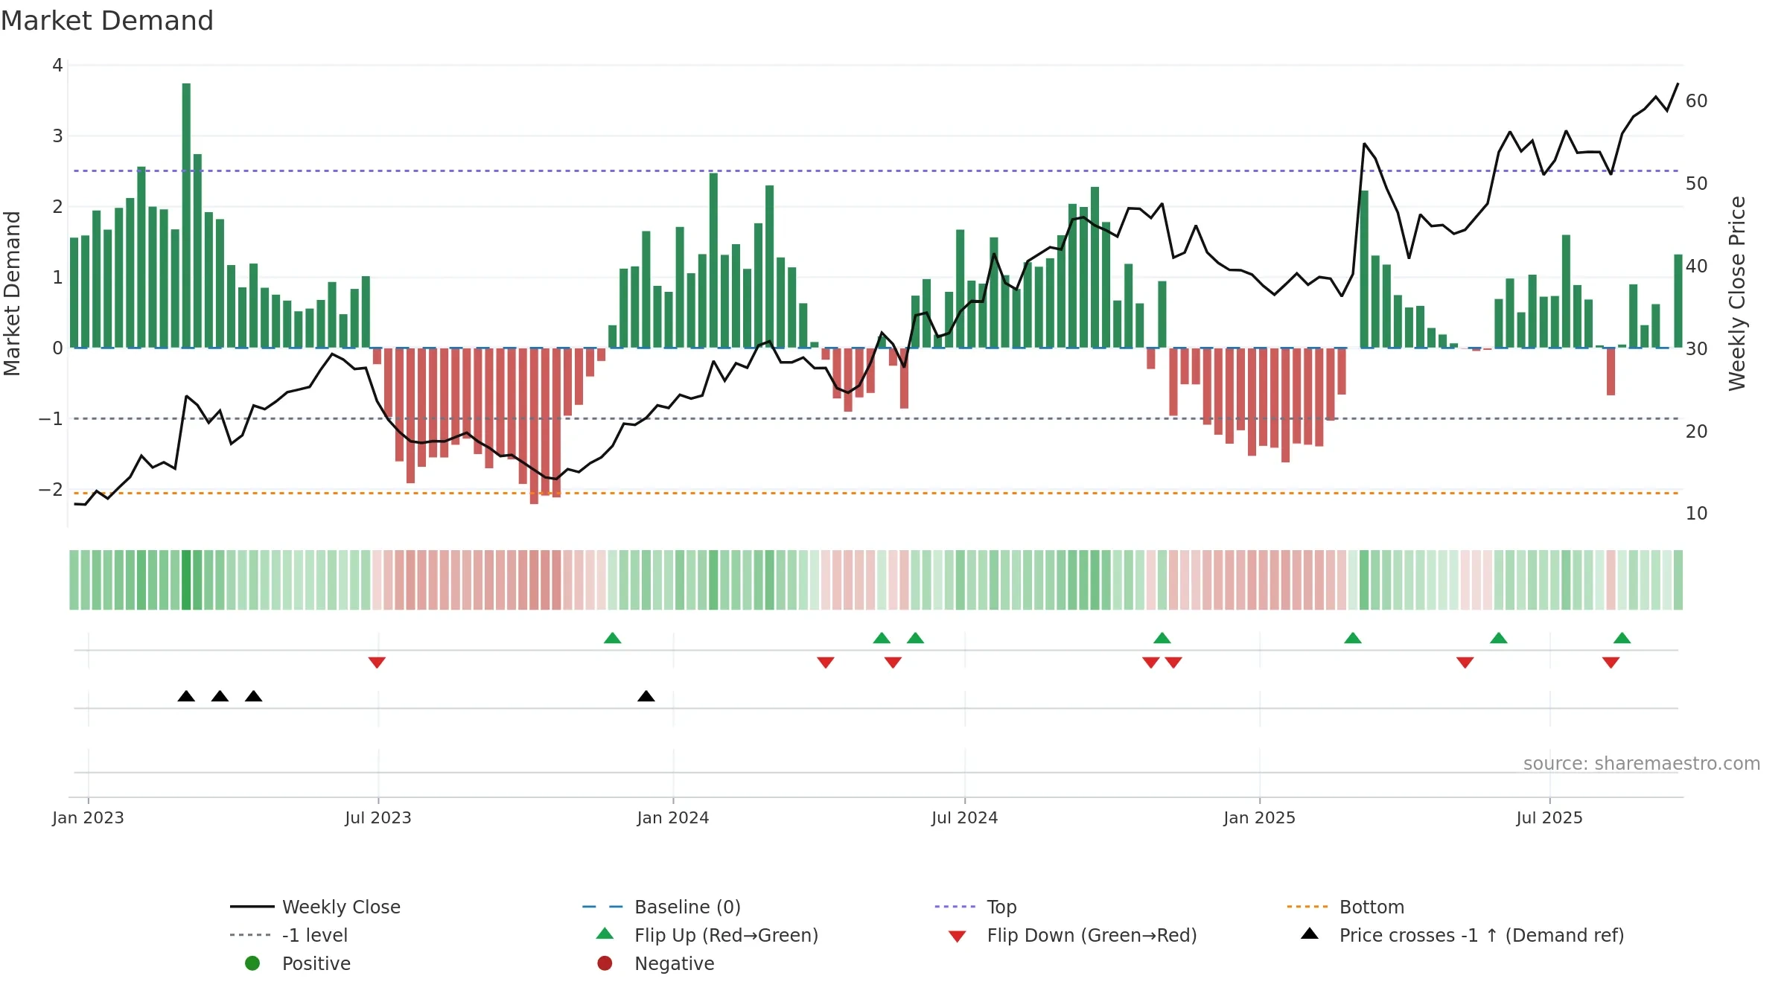Toggle Flip Down (Green→Red) legend entry
The height and width of the screenshot is (1005, 1787).
pos(1072,935)
